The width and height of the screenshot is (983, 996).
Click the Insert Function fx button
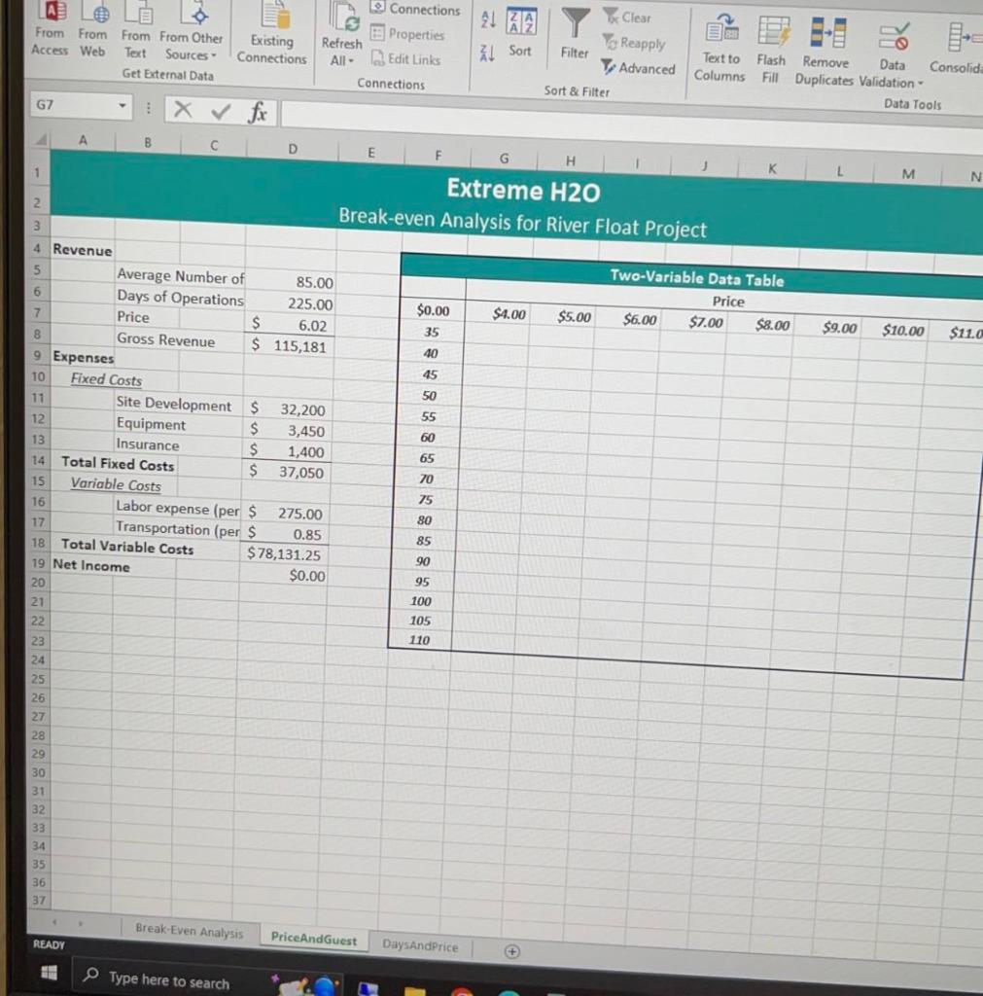click(258, 112)
